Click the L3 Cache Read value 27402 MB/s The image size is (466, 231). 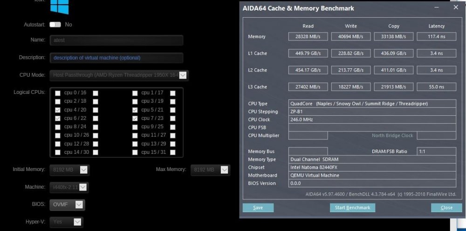click(x=308, y=87)
